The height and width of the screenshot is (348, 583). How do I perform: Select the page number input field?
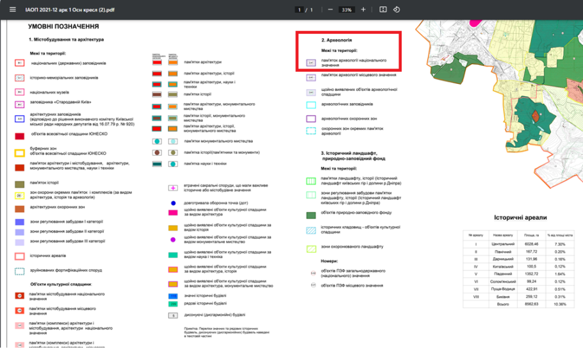[x=299, y=10]
